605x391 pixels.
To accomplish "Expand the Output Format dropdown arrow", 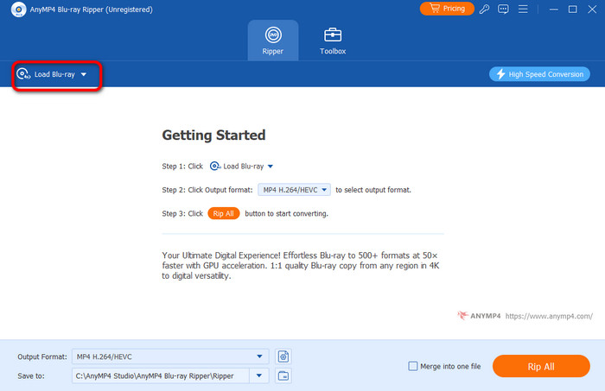I will (x=259, y=356).
